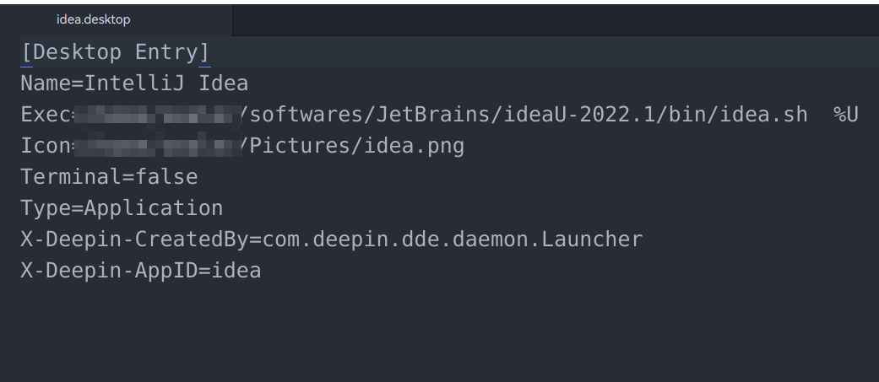The height and width of the screenshot is (382, 879).
Task: Click the [Desktop Entry] header line
Action: click(115, 52)
